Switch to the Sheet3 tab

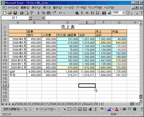(x=88, y=104)
